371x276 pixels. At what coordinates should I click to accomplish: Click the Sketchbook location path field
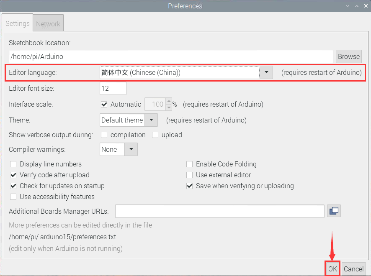[x=171, y=56]
